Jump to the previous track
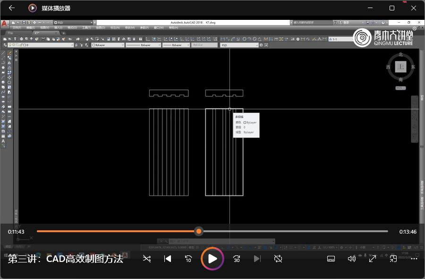This screenshot has width=425, height=279. point(167,259)
